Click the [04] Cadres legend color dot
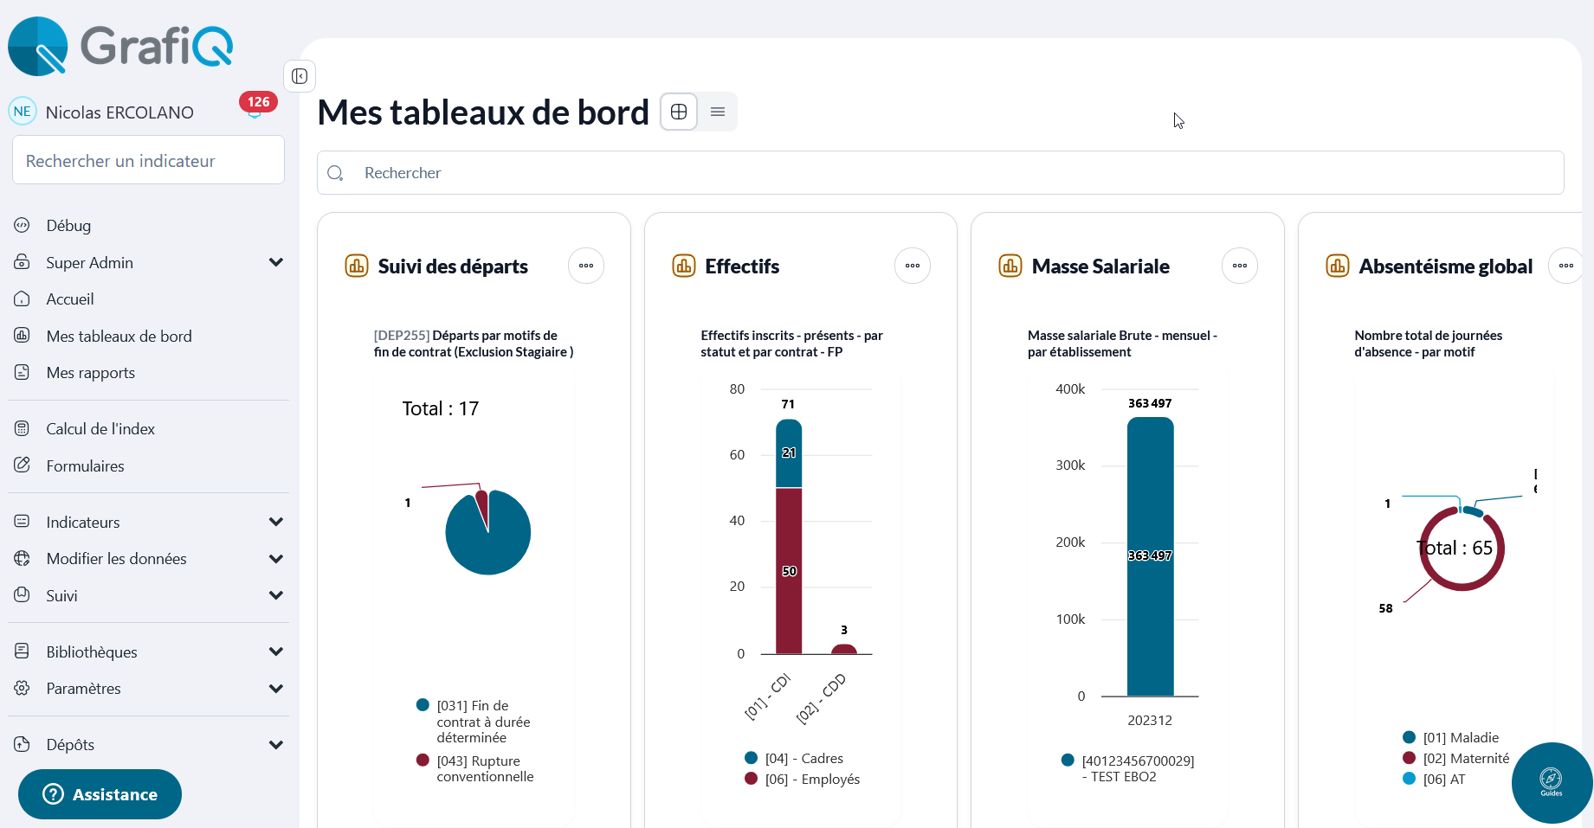The image size is (1594, 828). click(x=750, y=758)
